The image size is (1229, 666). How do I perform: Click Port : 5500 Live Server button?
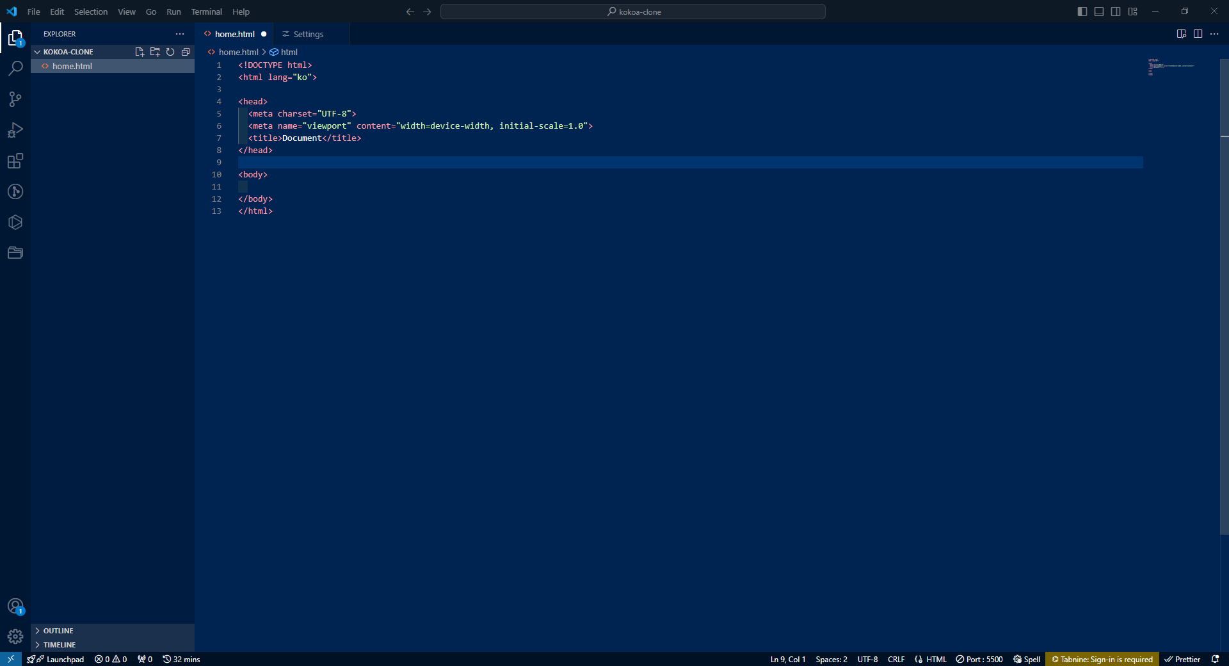[x=979, y=659]
